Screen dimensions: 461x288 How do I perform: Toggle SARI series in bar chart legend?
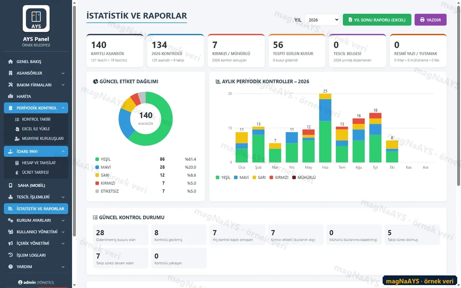pyautogui.click(x=259, y=177)
